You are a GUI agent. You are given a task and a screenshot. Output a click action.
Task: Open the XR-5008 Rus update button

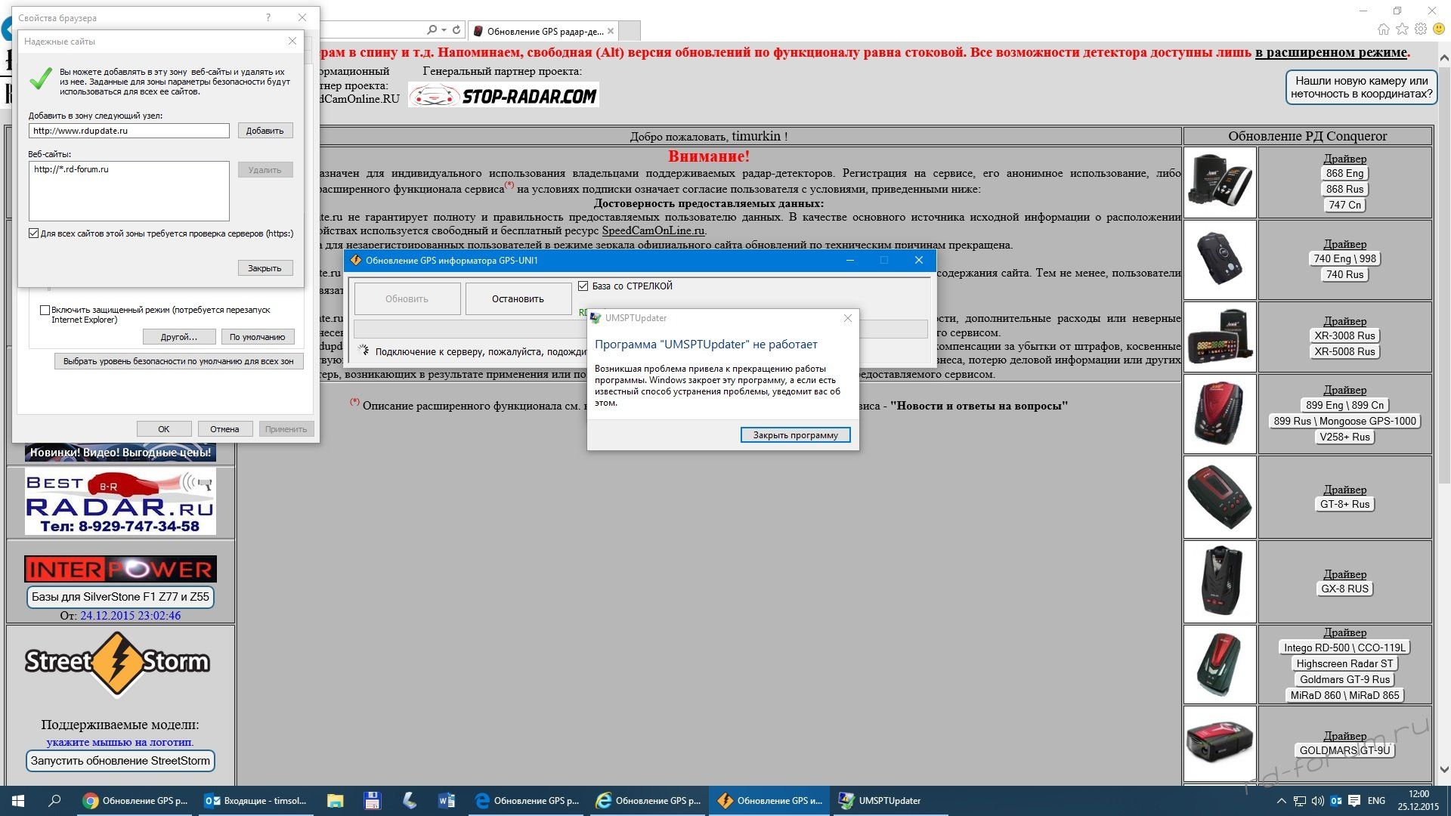click(x=1344, y=351)
